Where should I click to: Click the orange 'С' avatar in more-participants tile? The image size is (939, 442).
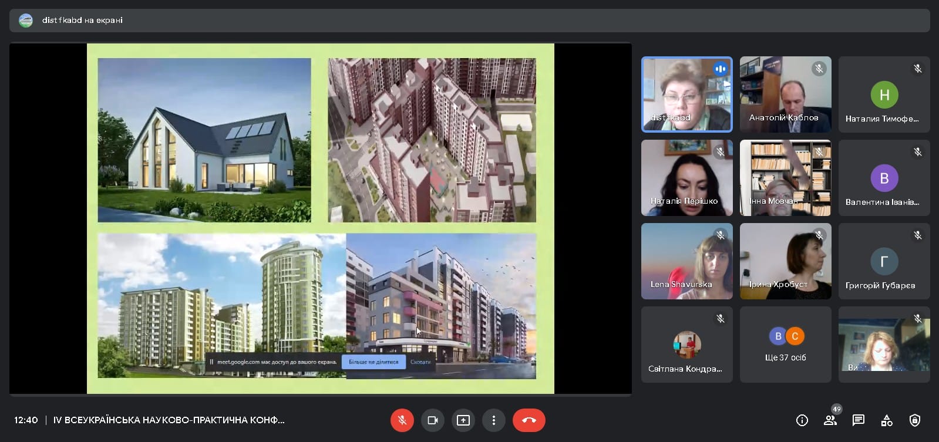click(795, 336)
